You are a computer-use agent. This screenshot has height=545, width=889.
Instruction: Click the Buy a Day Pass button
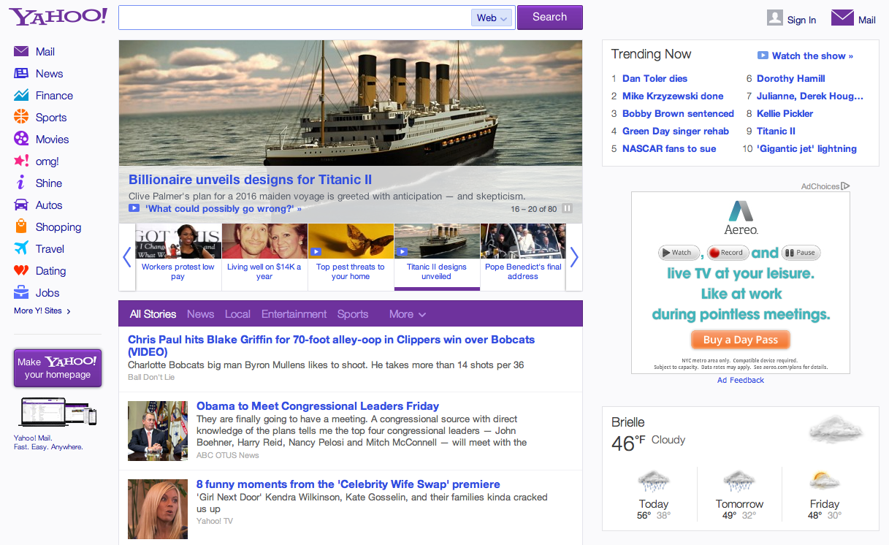[740, 340]
